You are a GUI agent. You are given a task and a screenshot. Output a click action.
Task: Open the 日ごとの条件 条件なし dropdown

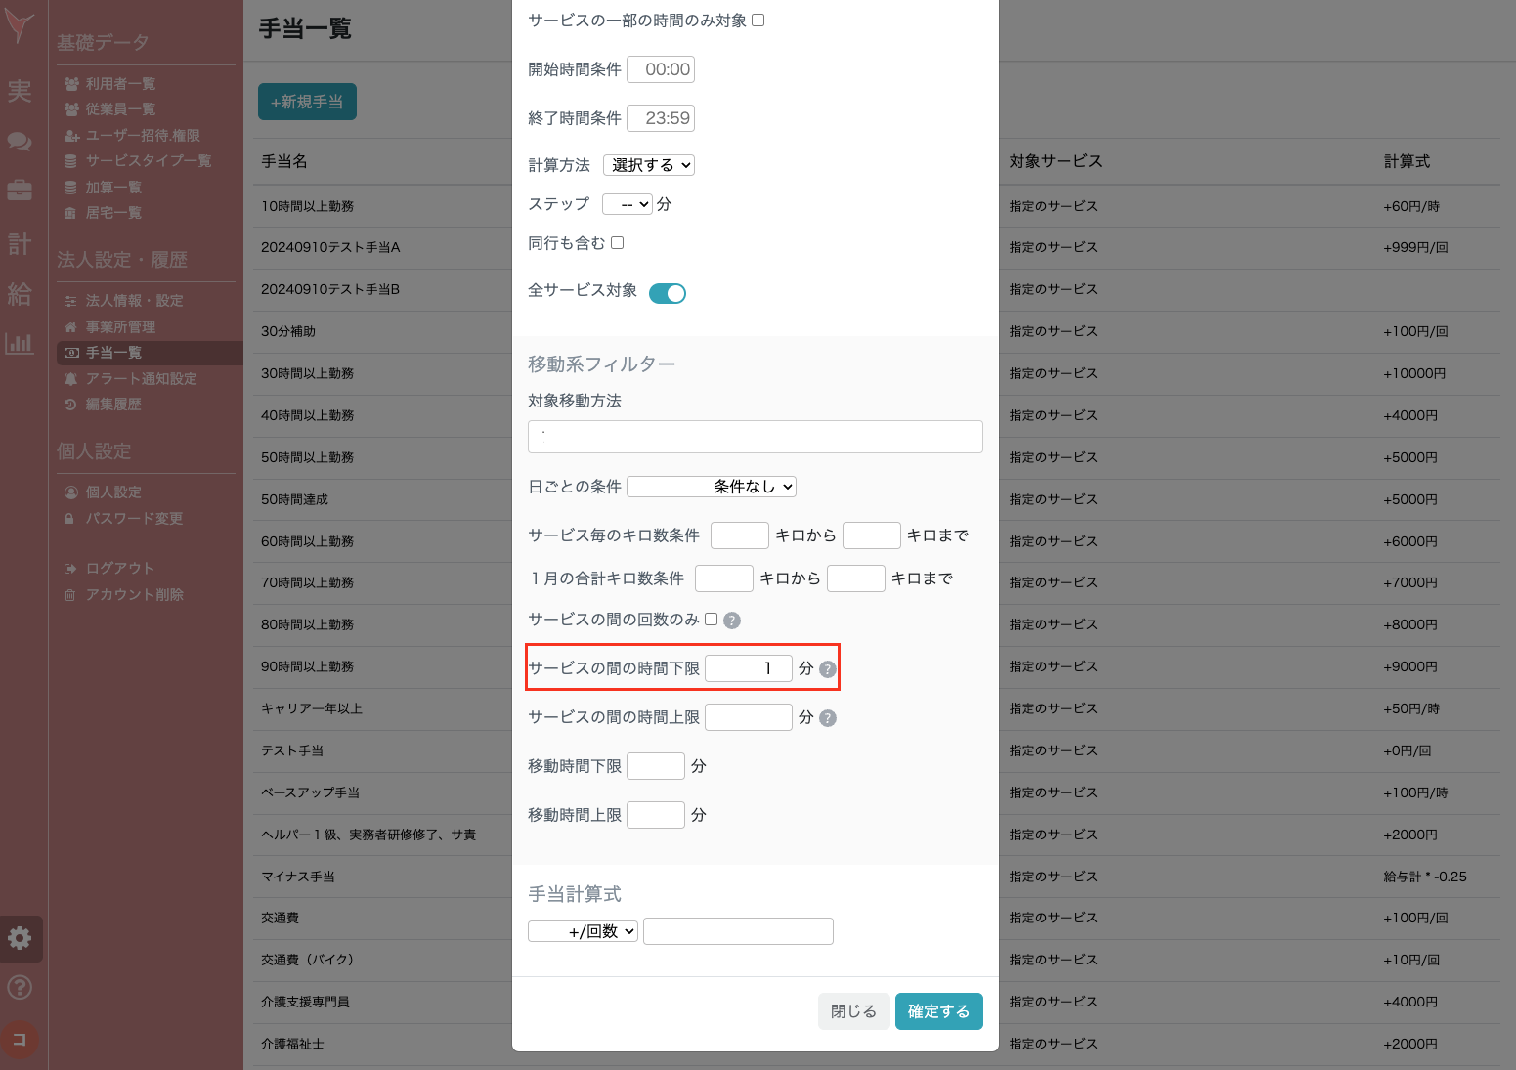tap(711, 486)
